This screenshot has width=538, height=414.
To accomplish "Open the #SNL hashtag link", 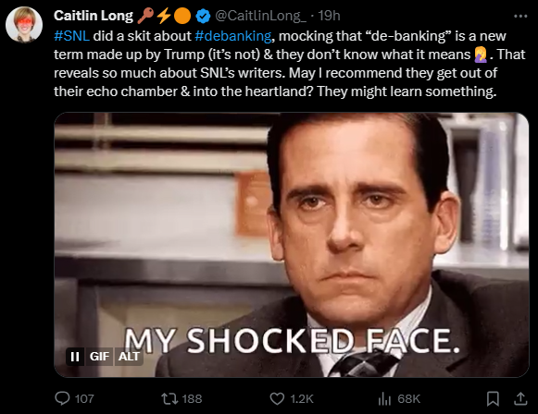I will (71, 36).
